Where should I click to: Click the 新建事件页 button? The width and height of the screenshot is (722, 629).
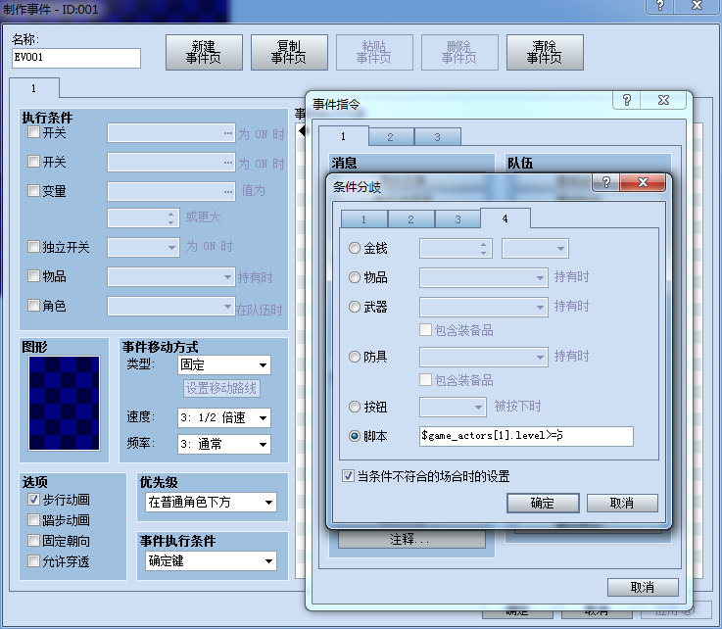tap(204, 53)
